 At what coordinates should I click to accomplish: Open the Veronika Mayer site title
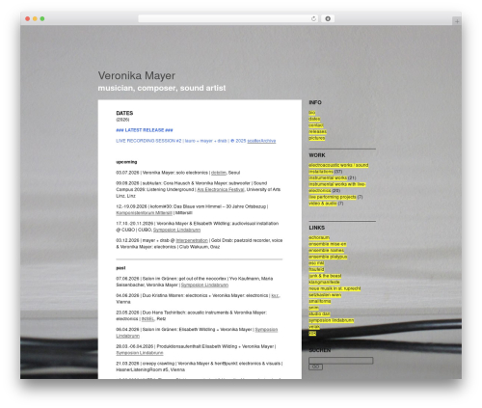pyautogui.click(x=137, y=76)
